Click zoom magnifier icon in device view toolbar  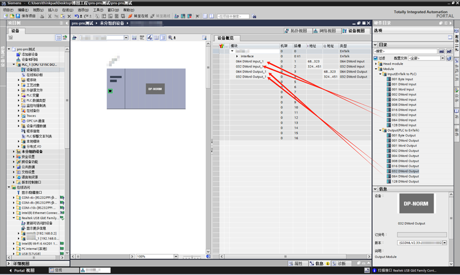(x=170, y=38)
